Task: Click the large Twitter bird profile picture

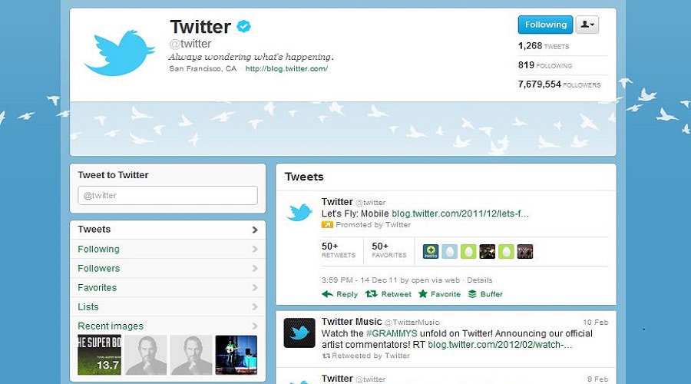Action: [x=120, y=52]
